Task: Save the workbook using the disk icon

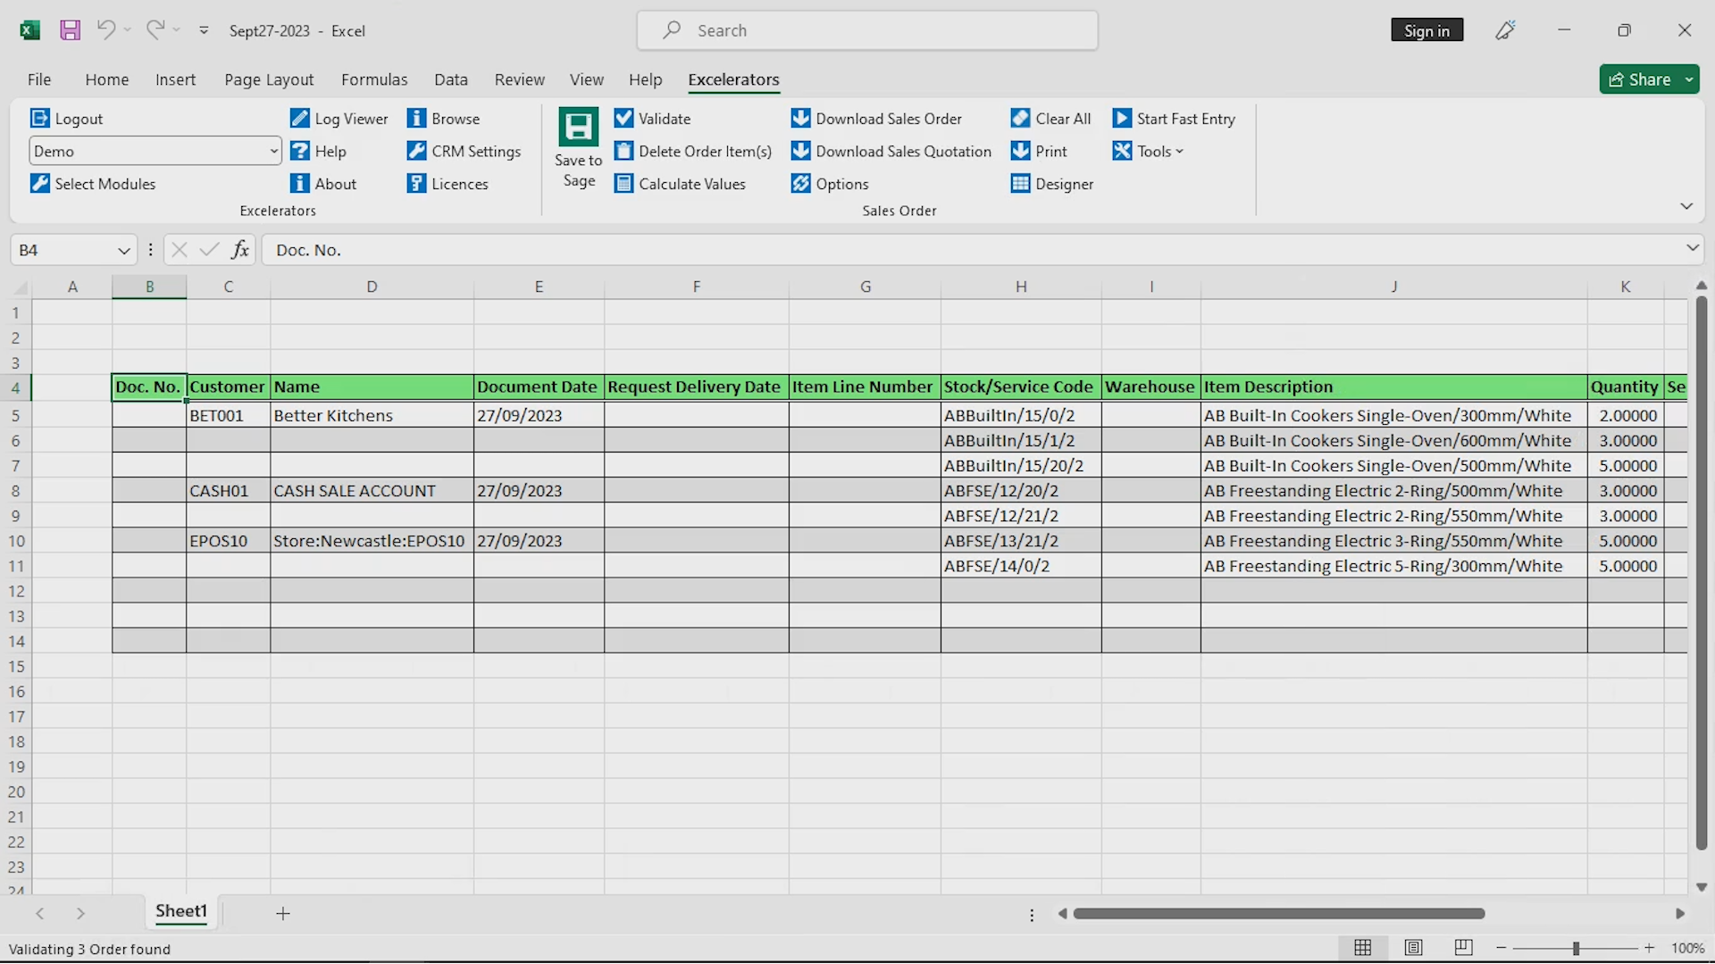Action: click(x=70, y=30)
